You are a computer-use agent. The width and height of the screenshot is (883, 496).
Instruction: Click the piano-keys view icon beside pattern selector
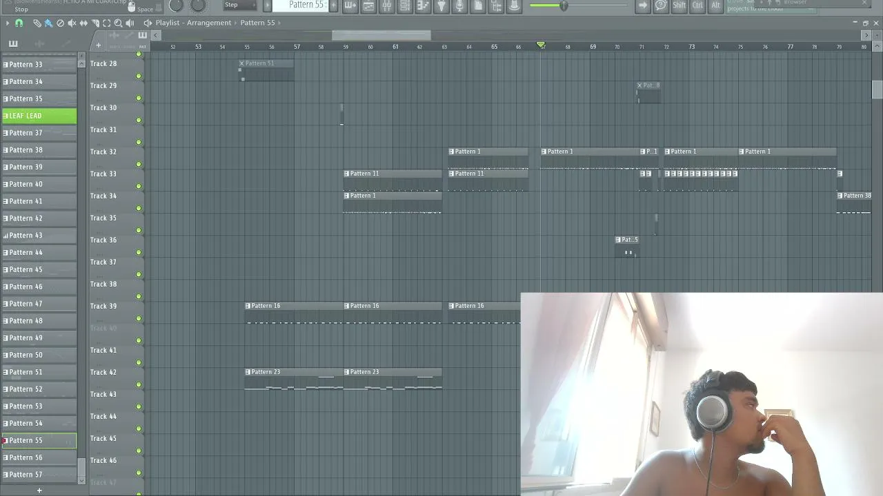click(x=350, y=6)
